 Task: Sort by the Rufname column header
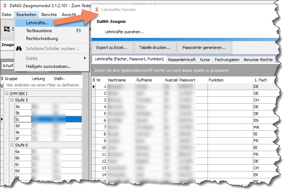tap(150, 80)
